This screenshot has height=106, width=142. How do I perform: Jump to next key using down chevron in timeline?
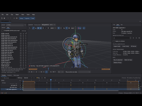[31, 78]
